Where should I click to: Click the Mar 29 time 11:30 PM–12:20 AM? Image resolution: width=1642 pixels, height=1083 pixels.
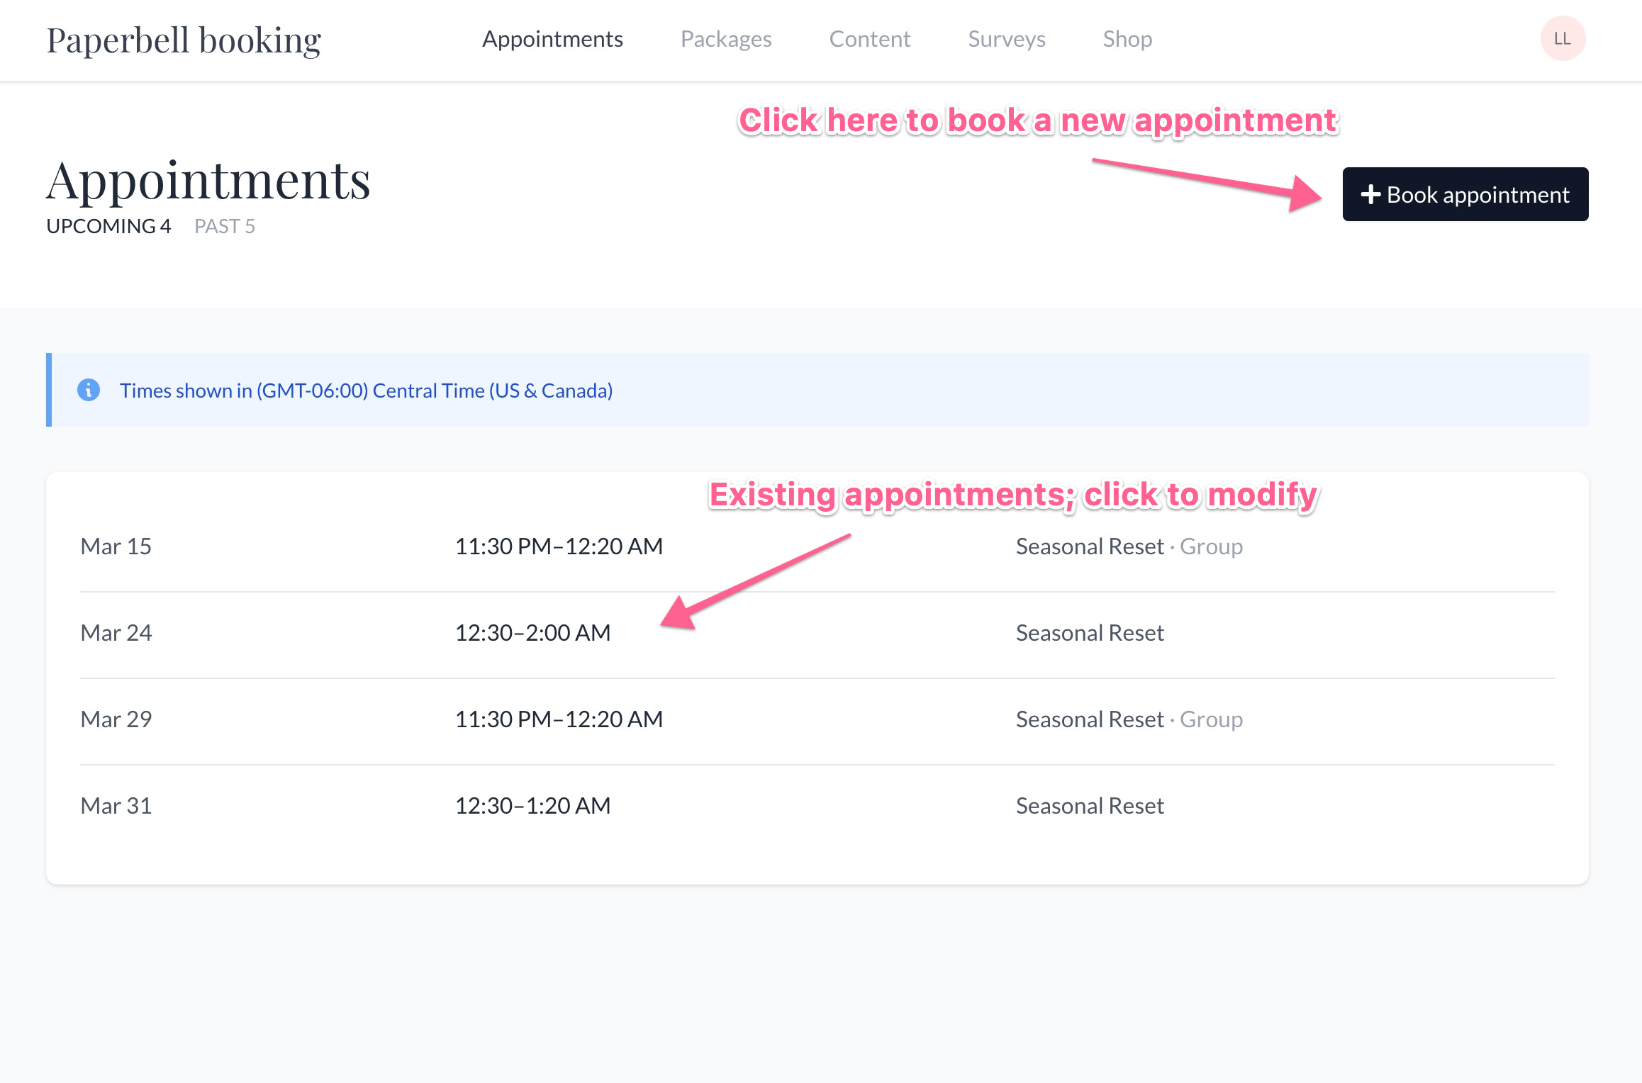[x=559, y=719]
